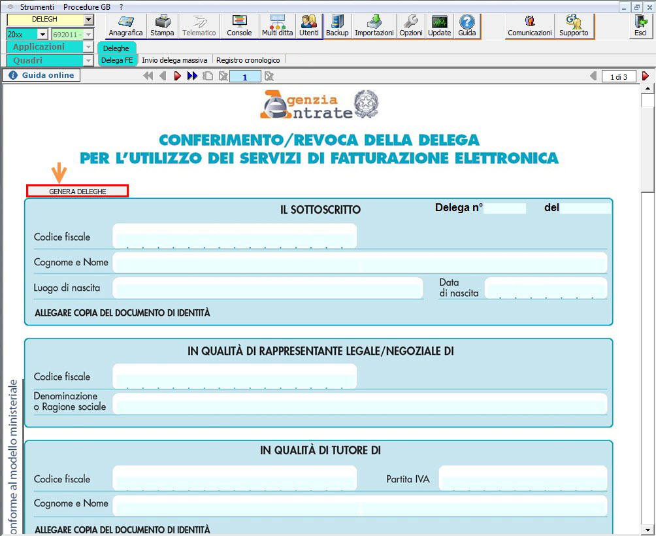Click the info icon in Guida online
This screenshot has height=536, width=656.
coord(13,75)
